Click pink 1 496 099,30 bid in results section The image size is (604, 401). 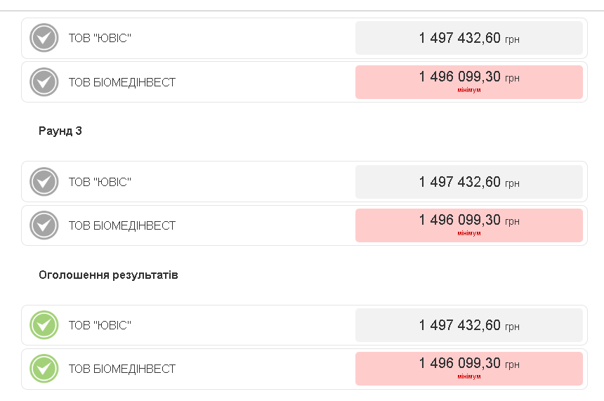pyautogui.click(x=468, y=364)
